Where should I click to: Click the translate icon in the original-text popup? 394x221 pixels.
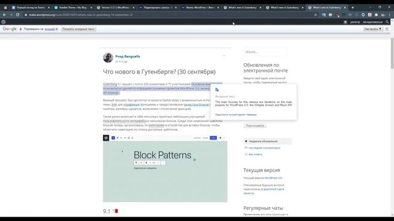(x=217, y=90)
